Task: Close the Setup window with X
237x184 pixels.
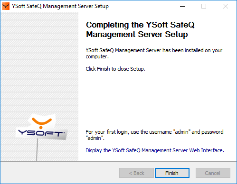Action: pyautogui.click(x=226, y=6)
